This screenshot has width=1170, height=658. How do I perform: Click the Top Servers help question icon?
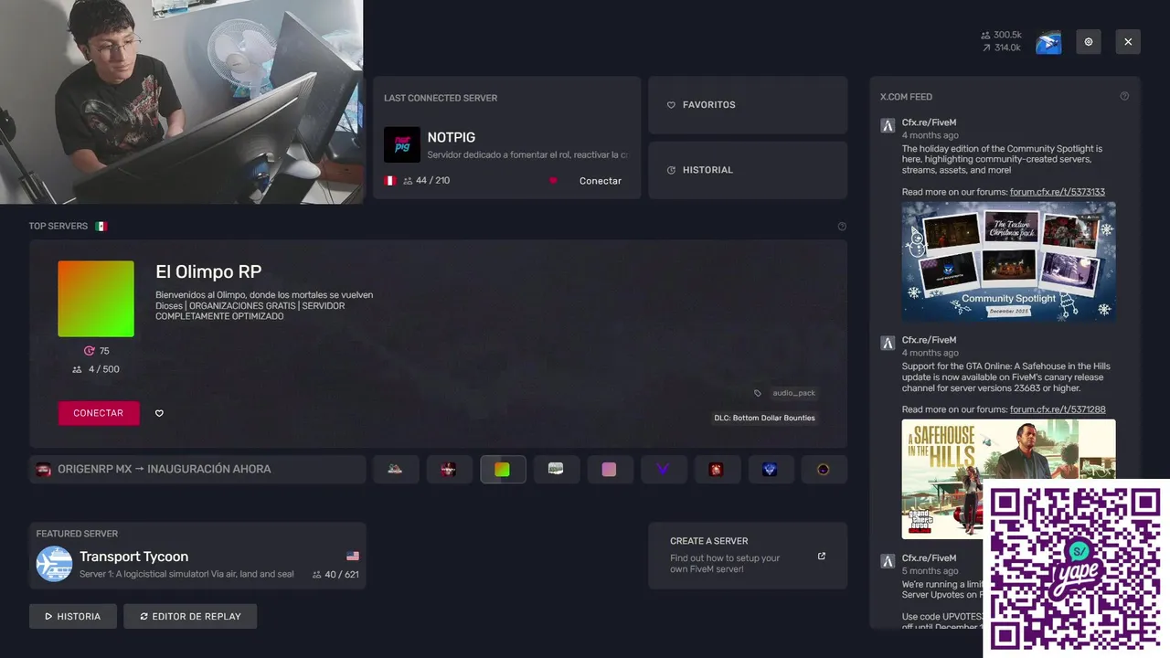pos(842,227)
